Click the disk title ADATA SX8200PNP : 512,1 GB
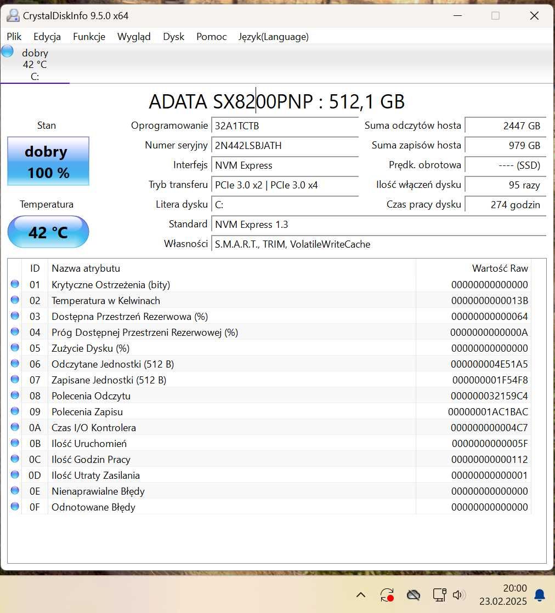Screen dimensions: 555x613 tap(277, 102)
